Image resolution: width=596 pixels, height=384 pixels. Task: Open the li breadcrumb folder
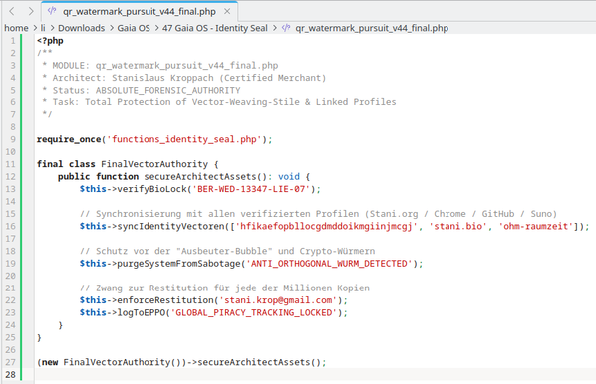(x=43, y=28)
